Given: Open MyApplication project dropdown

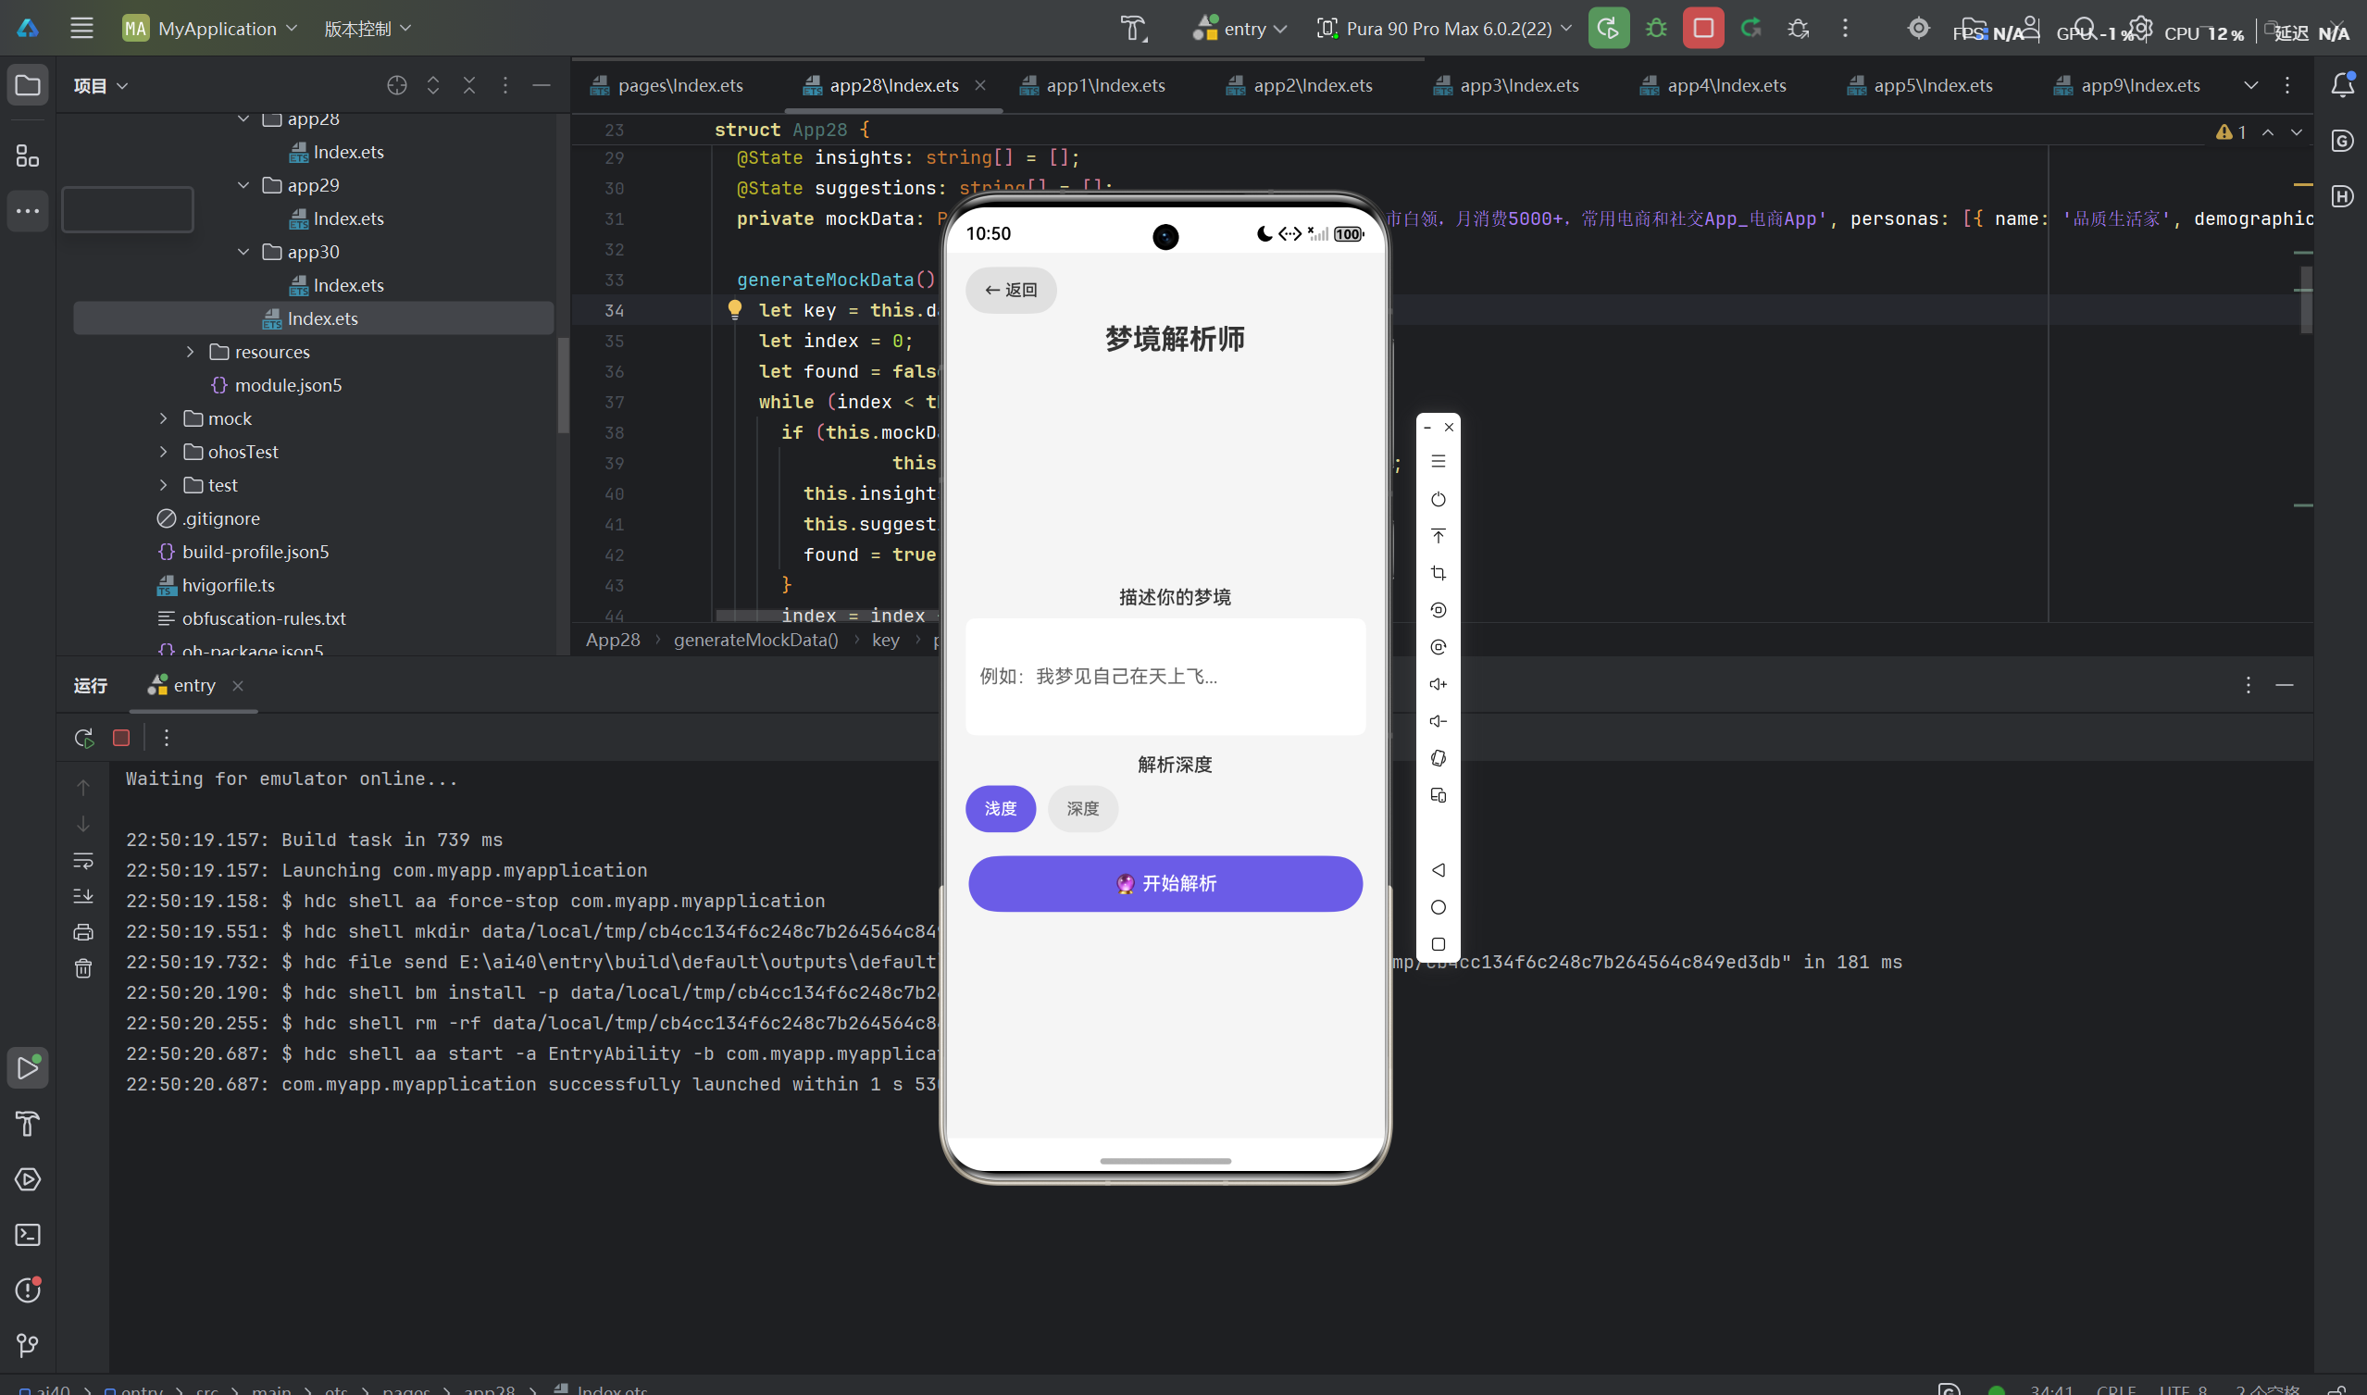Looking at the screenshot, I should click(x=210, y=28).
